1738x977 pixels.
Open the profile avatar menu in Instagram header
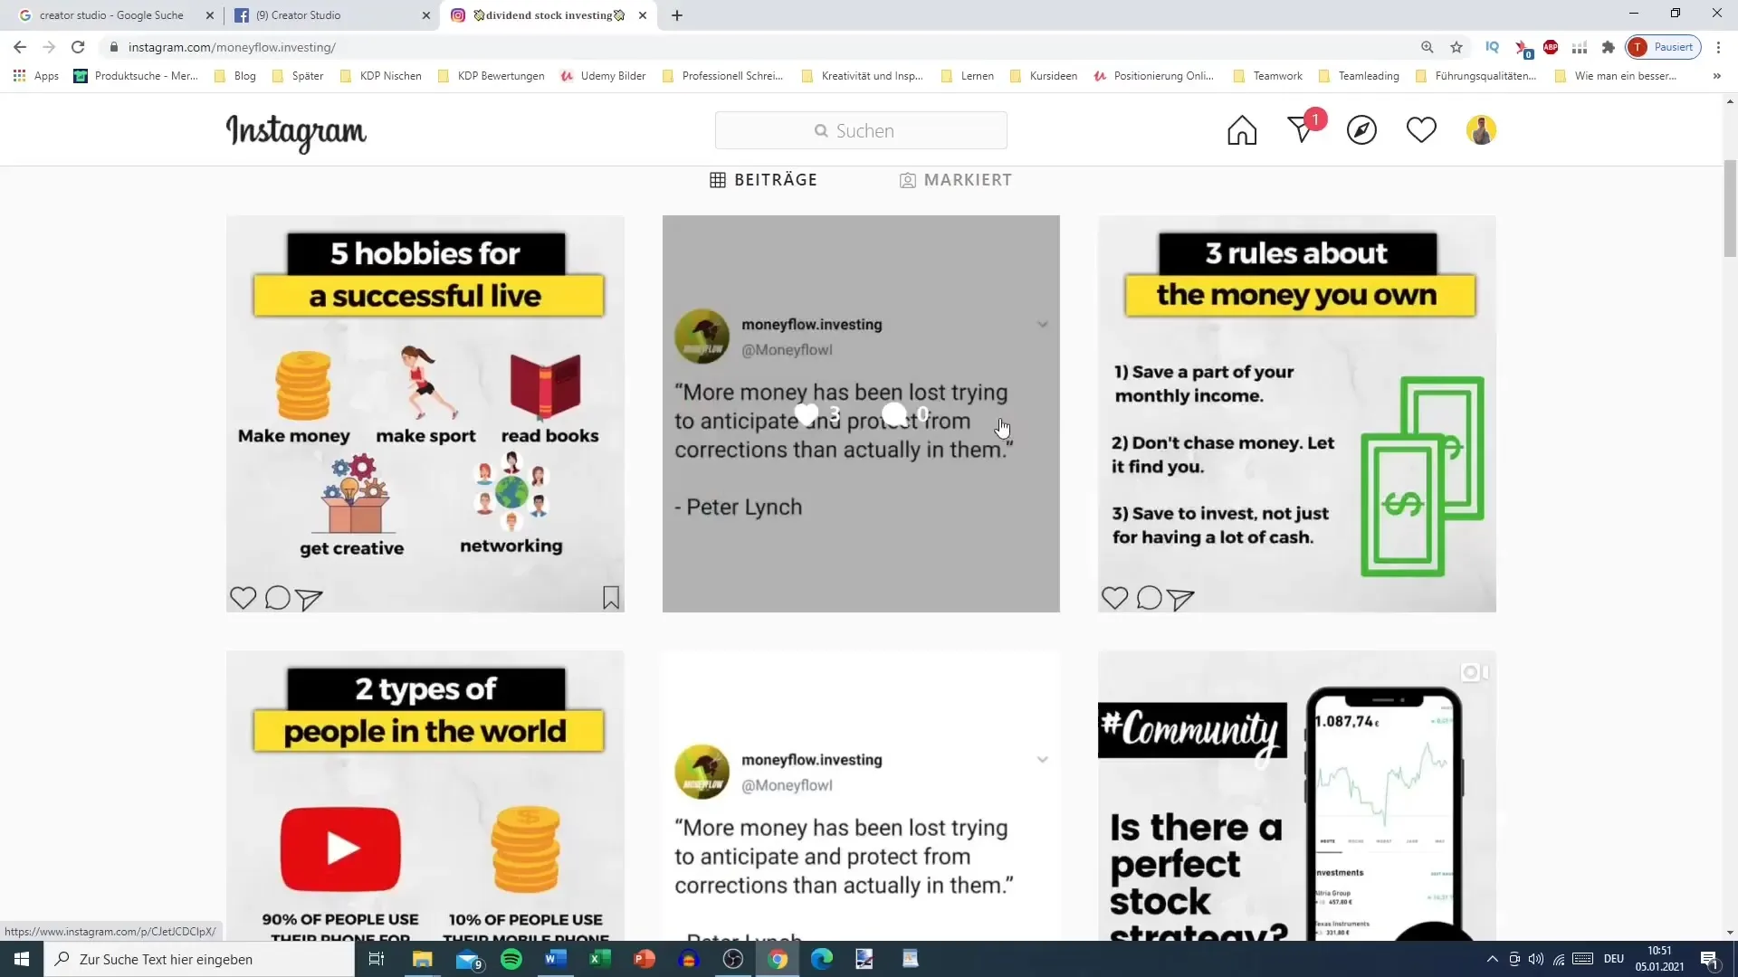point(1481,130)
